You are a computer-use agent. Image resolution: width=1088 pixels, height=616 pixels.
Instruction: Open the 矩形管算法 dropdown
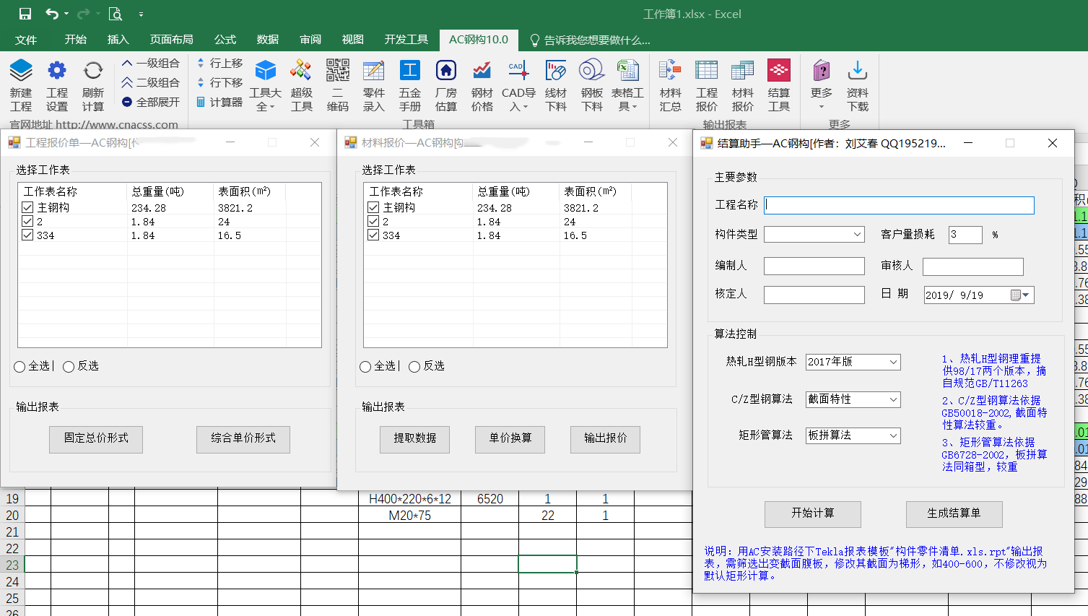coord(853,435)
